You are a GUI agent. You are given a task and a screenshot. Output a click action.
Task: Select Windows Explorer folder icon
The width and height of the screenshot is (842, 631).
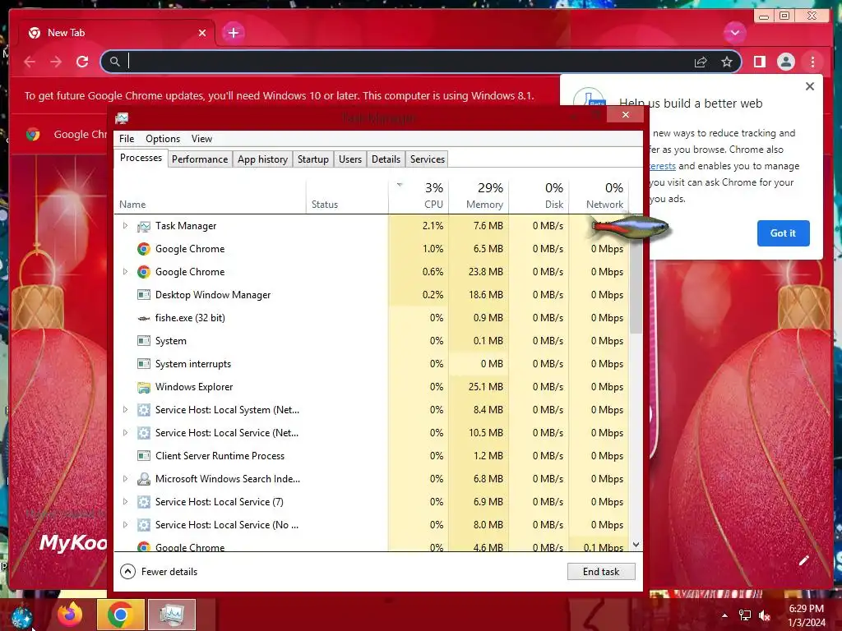[x=143, y=387]
